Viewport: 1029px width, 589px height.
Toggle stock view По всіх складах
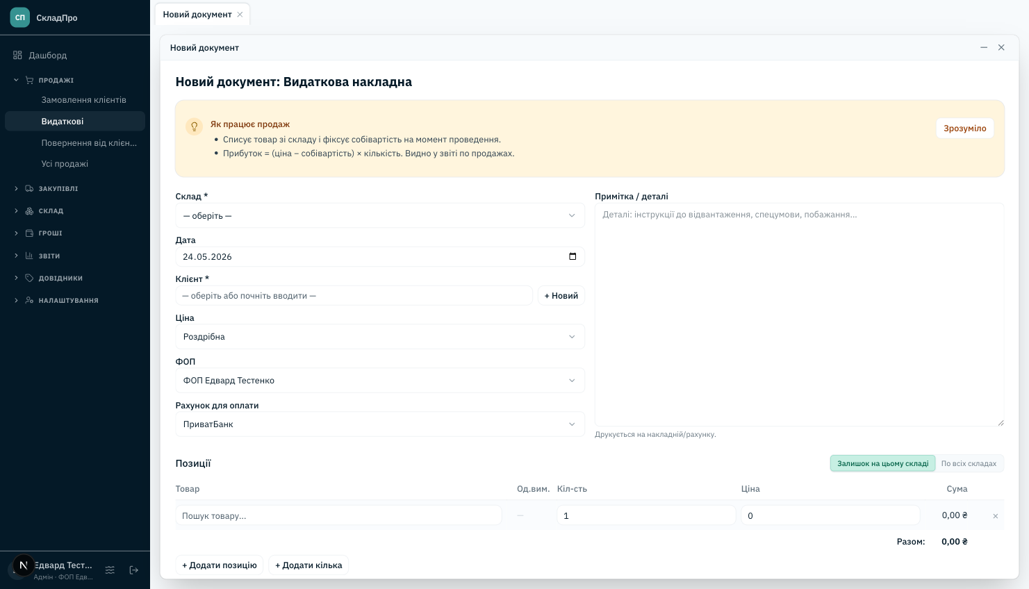point(969,463)
